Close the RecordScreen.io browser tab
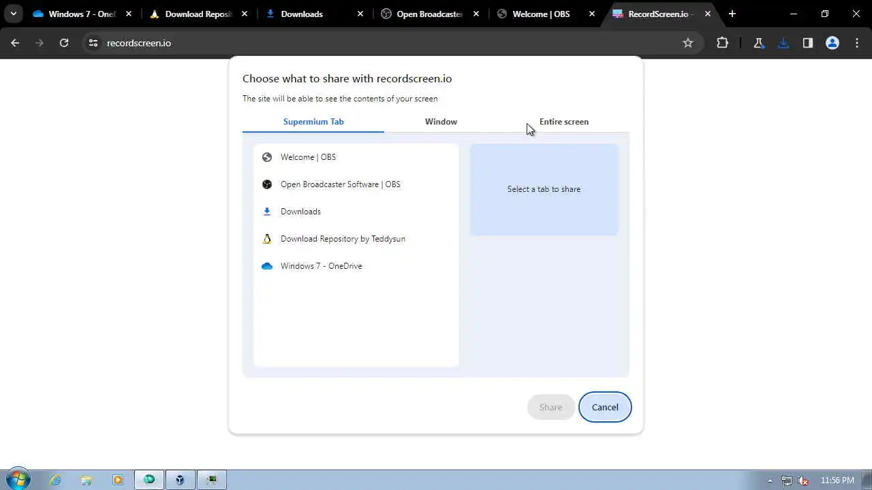 (708, 14)
